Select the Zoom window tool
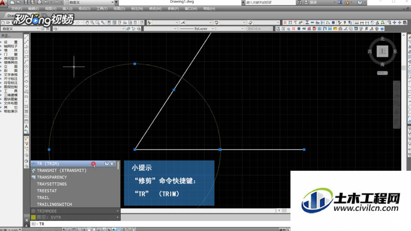411x231 pixels. click(x=98, y=23)
